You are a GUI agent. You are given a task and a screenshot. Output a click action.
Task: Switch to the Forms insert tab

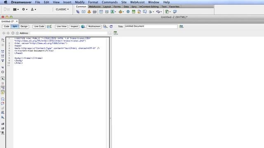pyautogui.click(x=117, y=7)
